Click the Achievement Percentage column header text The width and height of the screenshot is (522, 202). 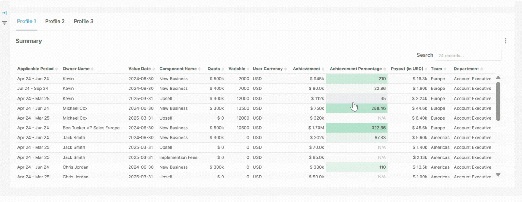point(356,69)
